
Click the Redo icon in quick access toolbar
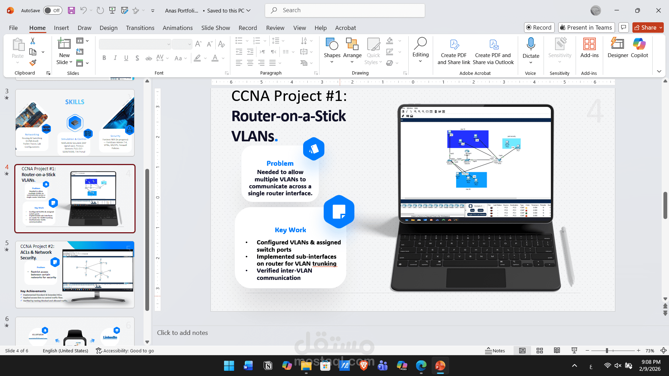100,10
